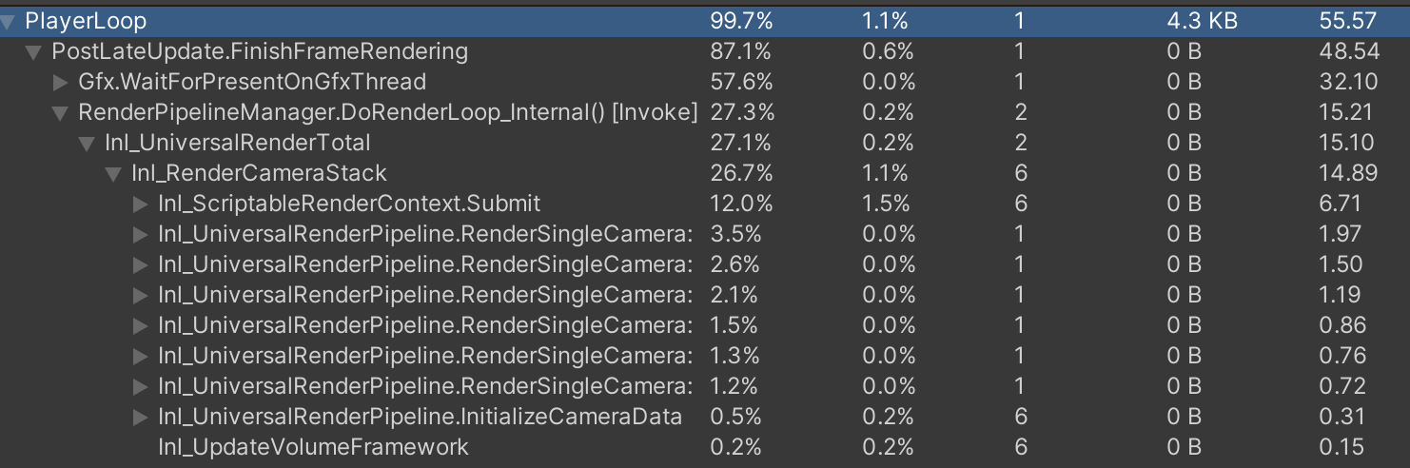The image size is (1410, 468).
Task: Select the RenderSingleCamera row taking 1.19 ms
Action: click(x=705, y=295)
